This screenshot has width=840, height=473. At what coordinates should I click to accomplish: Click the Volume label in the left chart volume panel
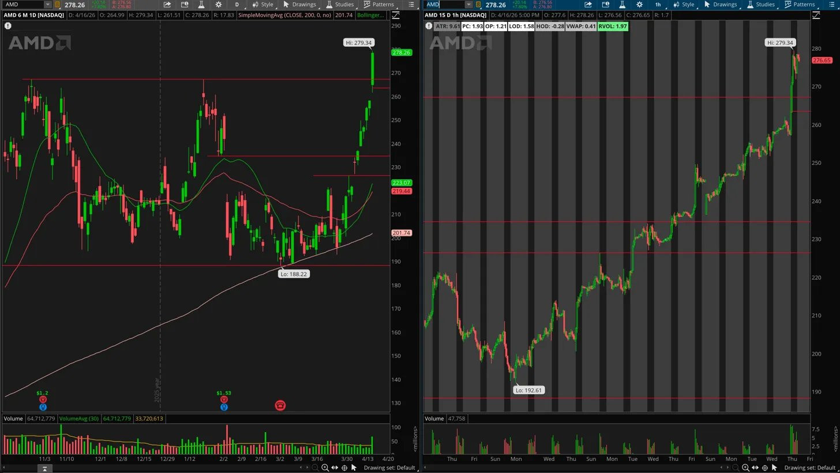[13, 419]
